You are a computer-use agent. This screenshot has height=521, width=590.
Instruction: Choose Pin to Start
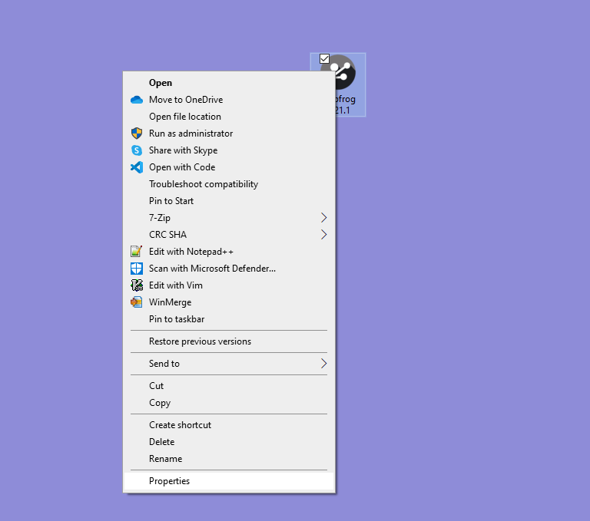point(171,201)
